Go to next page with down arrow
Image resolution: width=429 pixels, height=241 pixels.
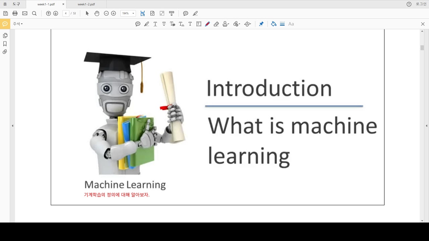pyautogui.click(x=56, y=13)
